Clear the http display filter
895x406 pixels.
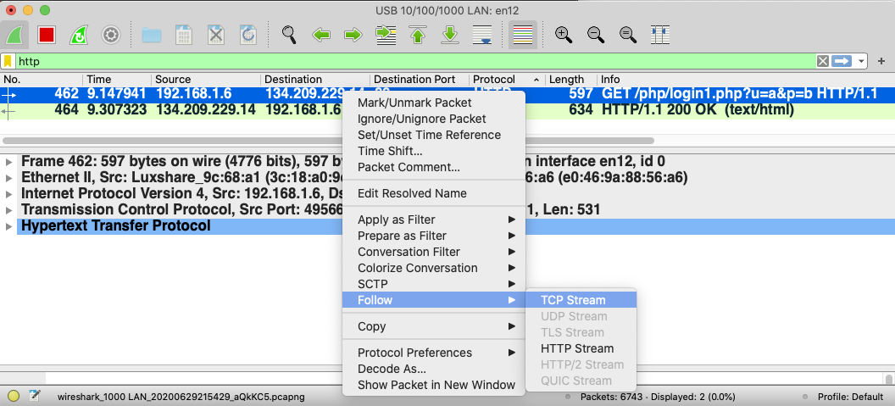822,62
